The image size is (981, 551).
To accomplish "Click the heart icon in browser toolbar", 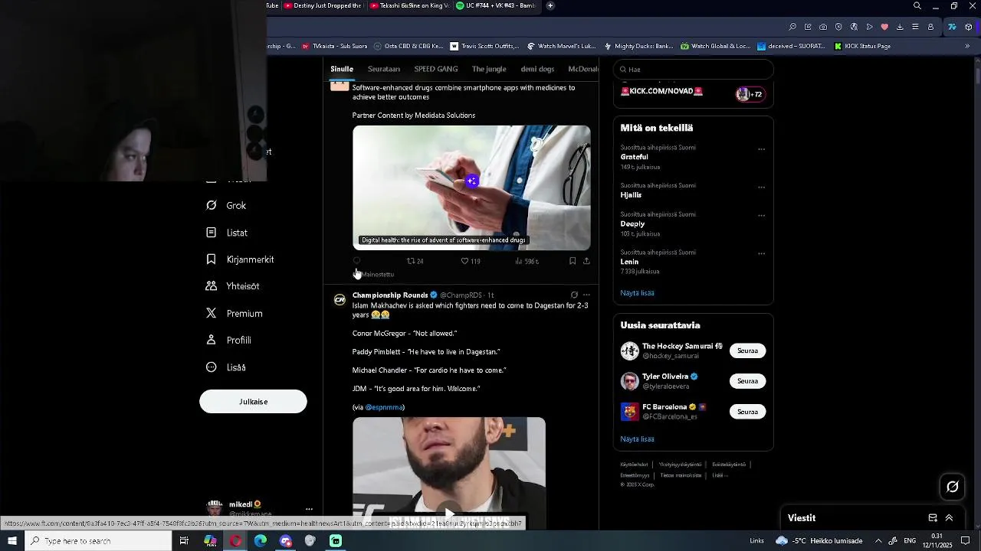I will click(x=884, y=27).
